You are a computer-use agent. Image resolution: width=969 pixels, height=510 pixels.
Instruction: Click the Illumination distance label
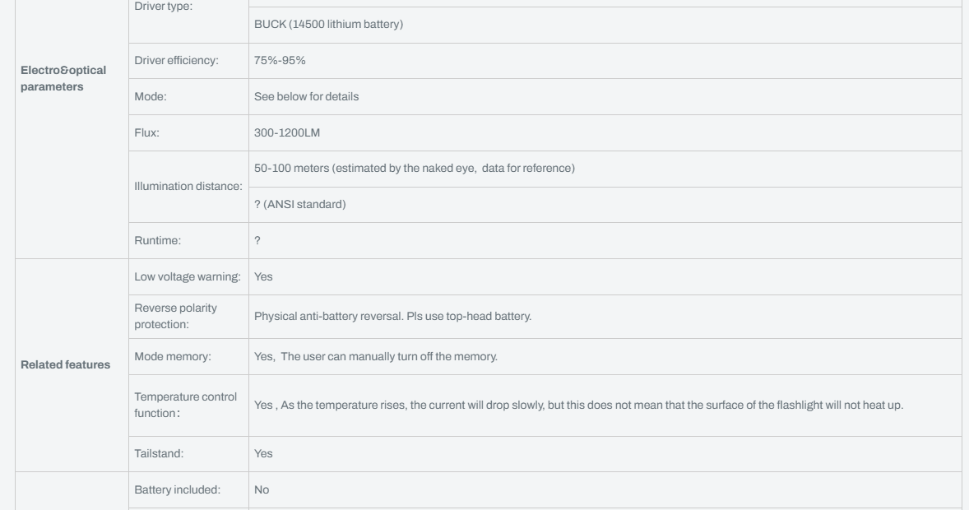point(188,187)
